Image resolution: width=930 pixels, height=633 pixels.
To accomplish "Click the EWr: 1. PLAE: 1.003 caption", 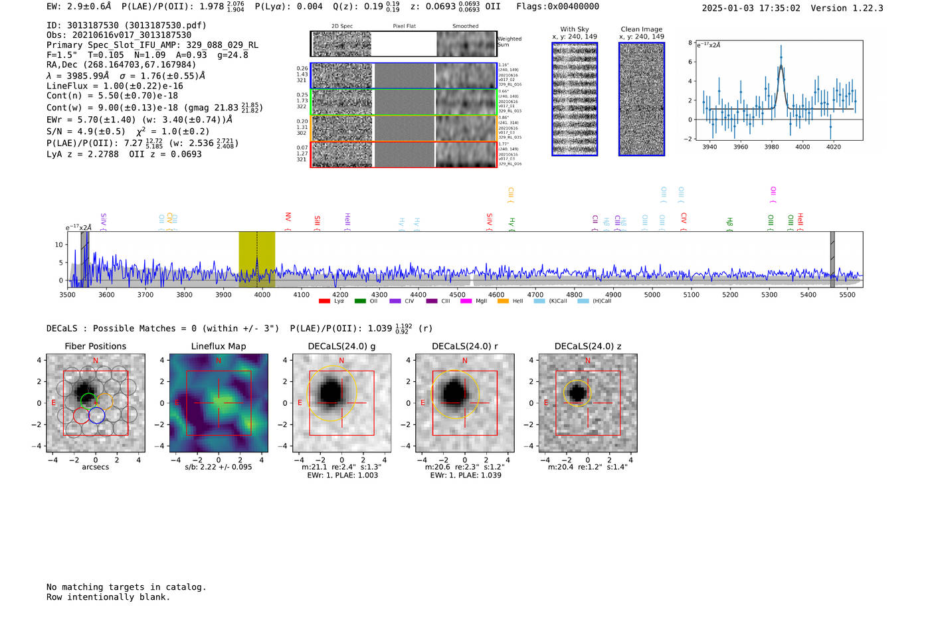I will (342, 476).
